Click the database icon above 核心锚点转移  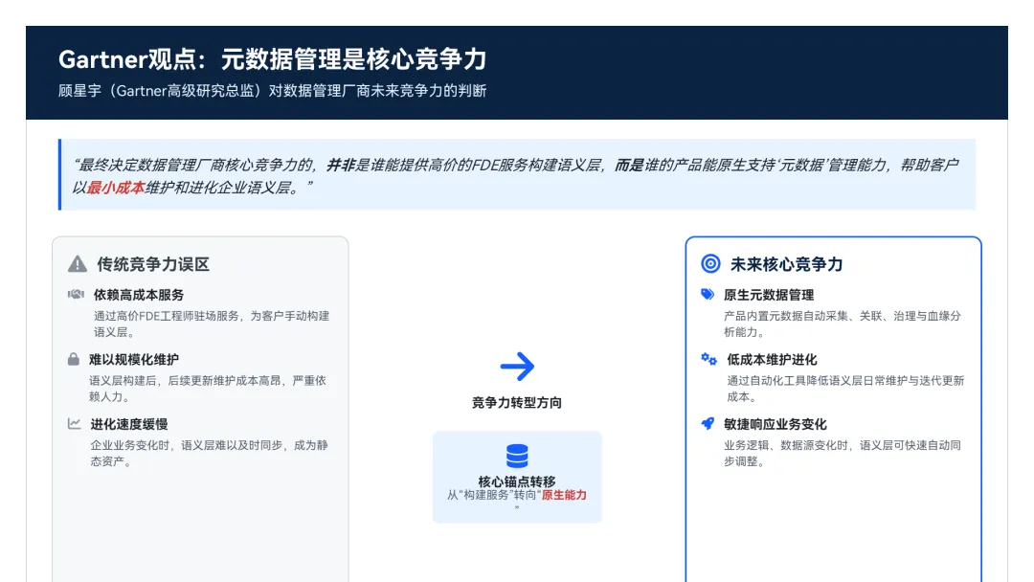pyautogui.click(x=517, y=456)
